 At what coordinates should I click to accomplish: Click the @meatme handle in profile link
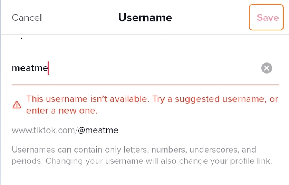click(98, 130)
